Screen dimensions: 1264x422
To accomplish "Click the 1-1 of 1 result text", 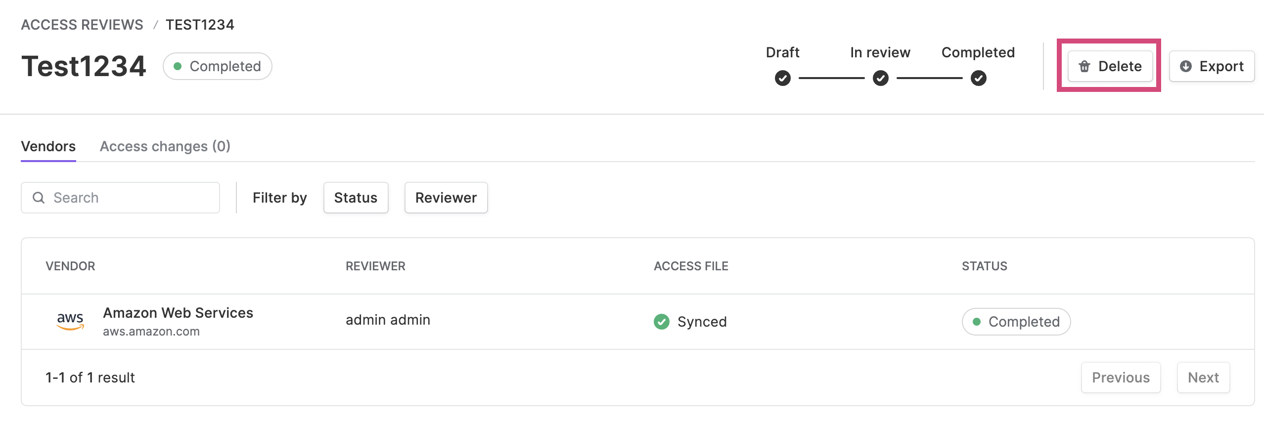I will tap(90, 378).
